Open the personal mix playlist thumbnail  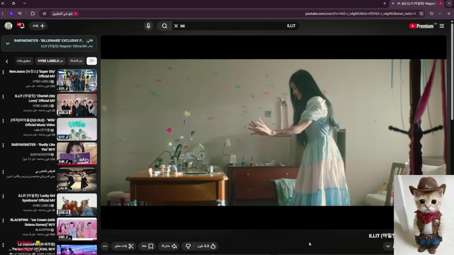pos(77,180)
